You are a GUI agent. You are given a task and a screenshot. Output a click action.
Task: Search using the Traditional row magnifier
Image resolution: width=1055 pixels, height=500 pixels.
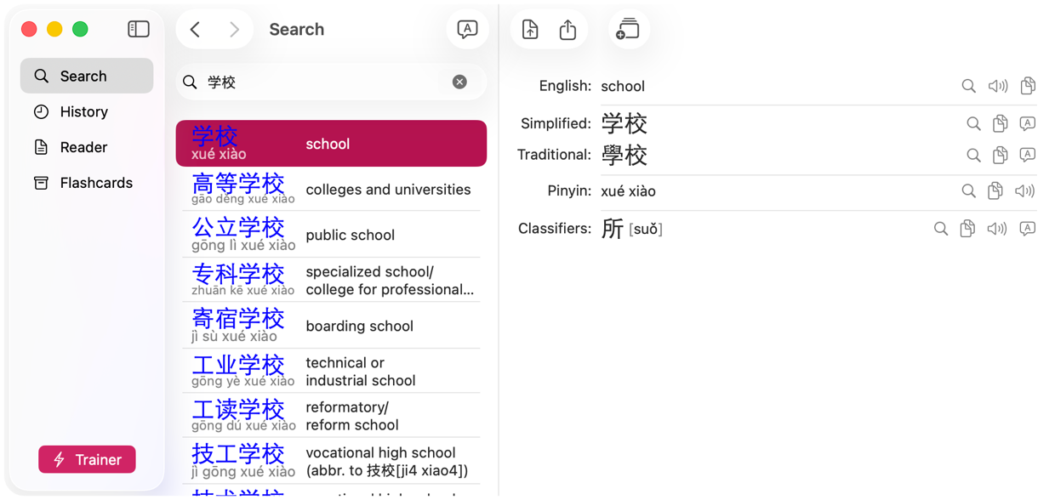pyautogui.click(x=973, y=156)
